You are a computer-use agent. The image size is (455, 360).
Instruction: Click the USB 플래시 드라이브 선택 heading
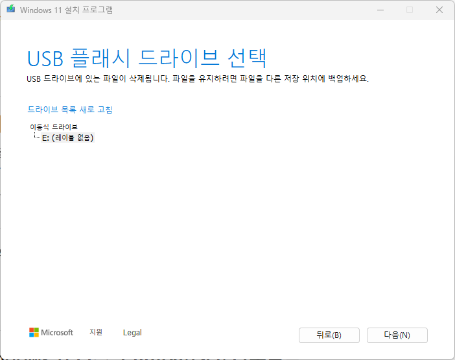[x=147, y=58]
